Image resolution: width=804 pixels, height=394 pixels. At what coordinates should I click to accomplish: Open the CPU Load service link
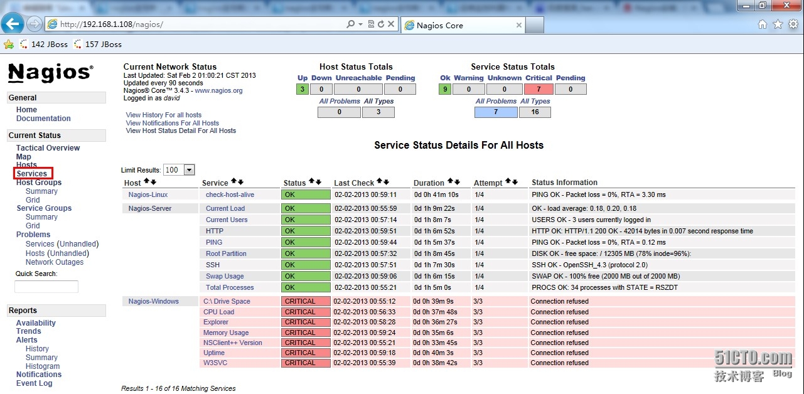tap(218, 312)
